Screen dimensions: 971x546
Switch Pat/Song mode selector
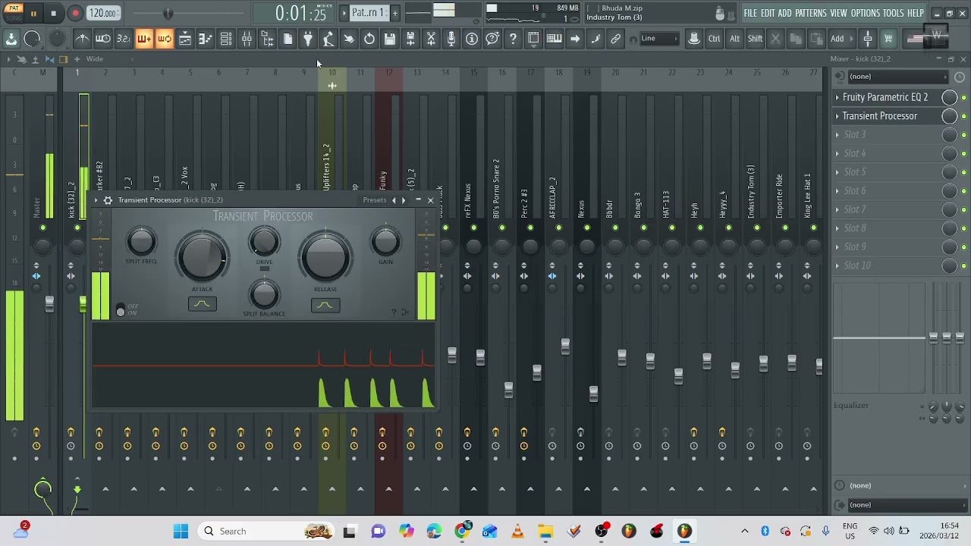pyautogui.click(x=14, y=13)
